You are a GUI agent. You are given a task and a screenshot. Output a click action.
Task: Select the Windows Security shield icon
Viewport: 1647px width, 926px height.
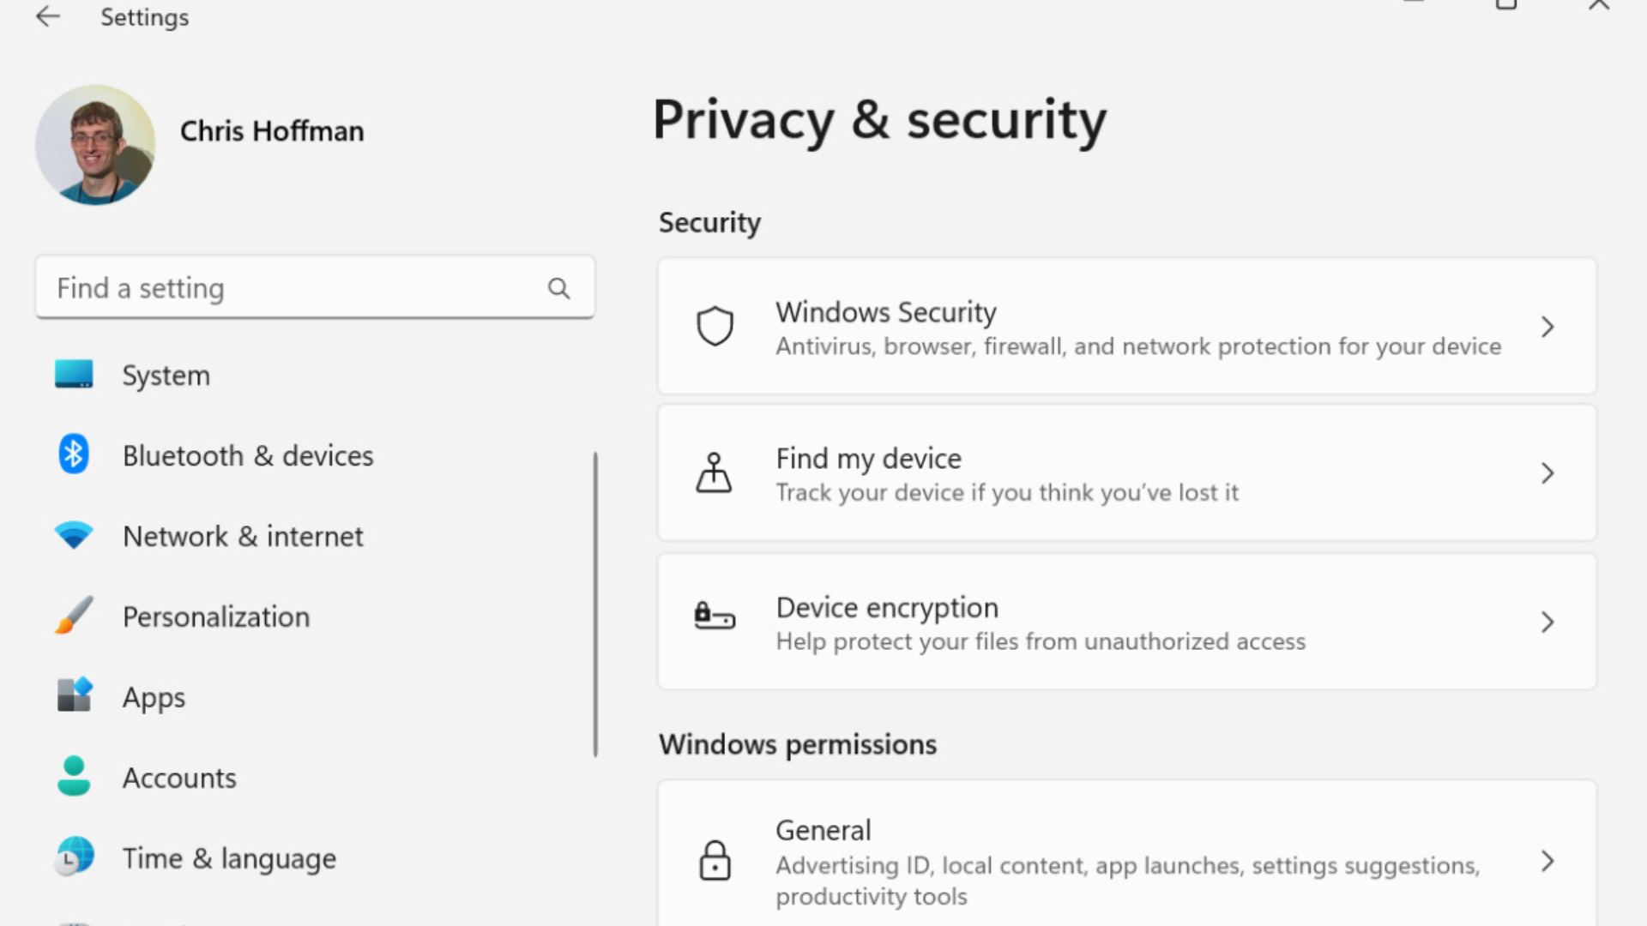point(715,326)
